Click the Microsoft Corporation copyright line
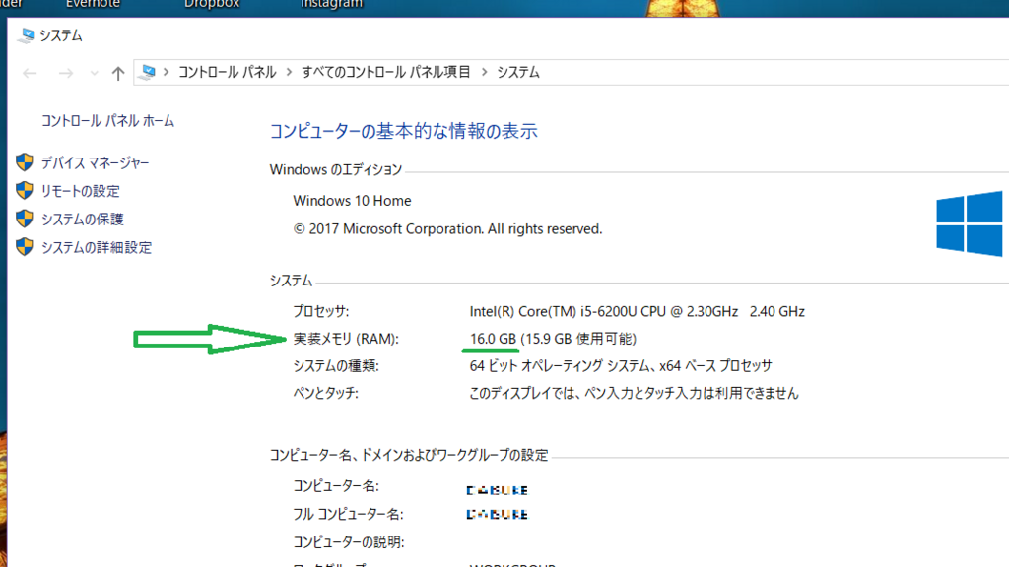1009x567 pixels. pos(448,228)
